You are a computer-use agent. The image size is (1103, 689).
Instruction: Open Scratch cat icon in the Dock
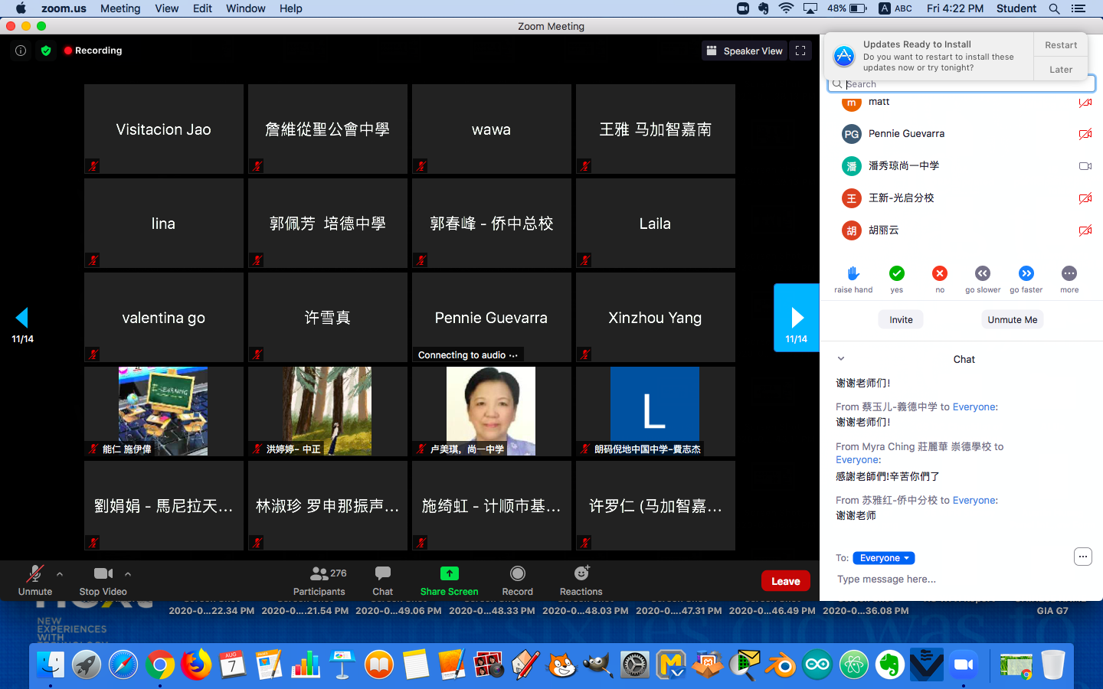pyautogui.click(x=561, y=665)
